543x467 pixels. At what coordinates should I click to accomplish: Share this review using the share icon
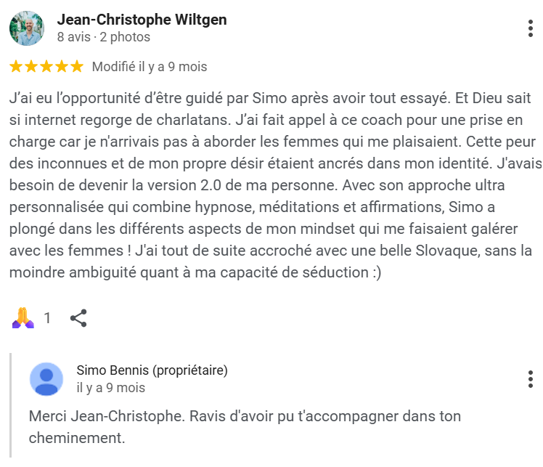tap(78, 318)
